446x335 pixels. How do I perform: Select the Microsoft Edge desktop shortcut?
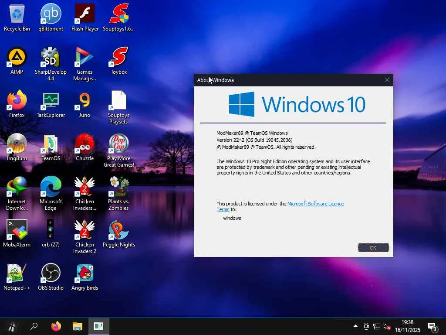[51, 193]
